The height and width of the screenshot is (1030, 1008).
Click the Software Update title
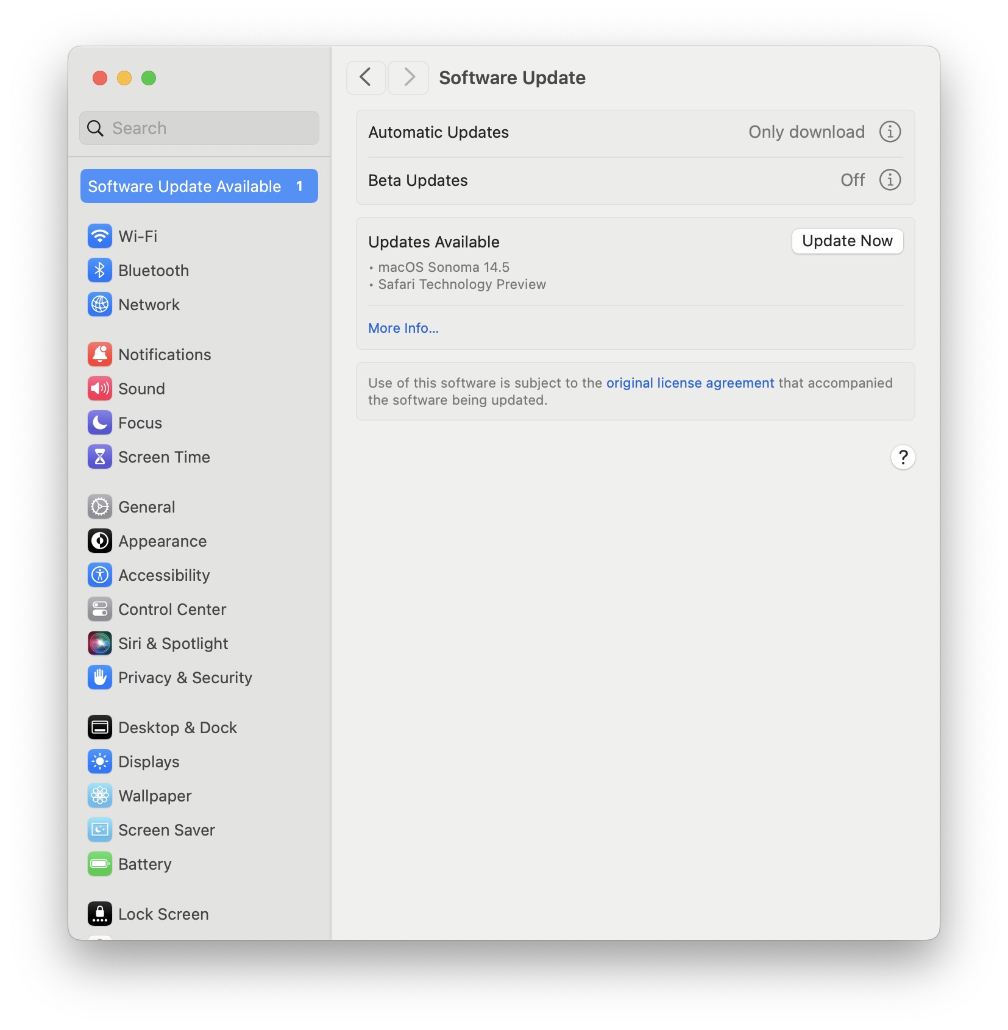(x=512, y=77)
